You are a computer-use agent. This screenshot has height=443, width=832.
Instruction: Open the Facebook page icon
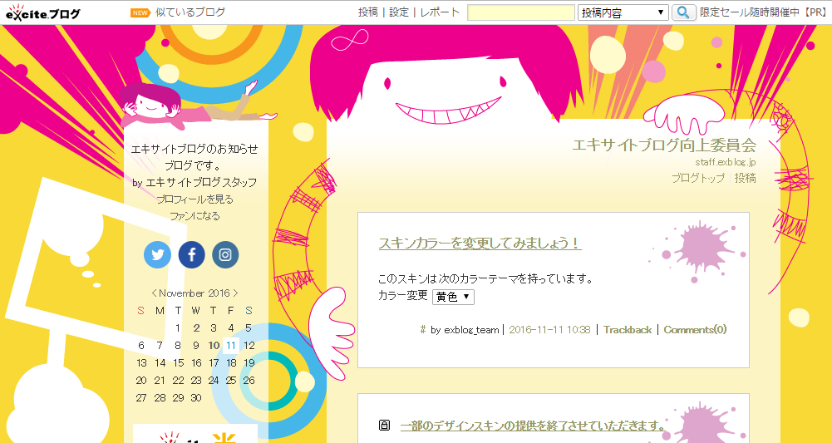(191, 255)
